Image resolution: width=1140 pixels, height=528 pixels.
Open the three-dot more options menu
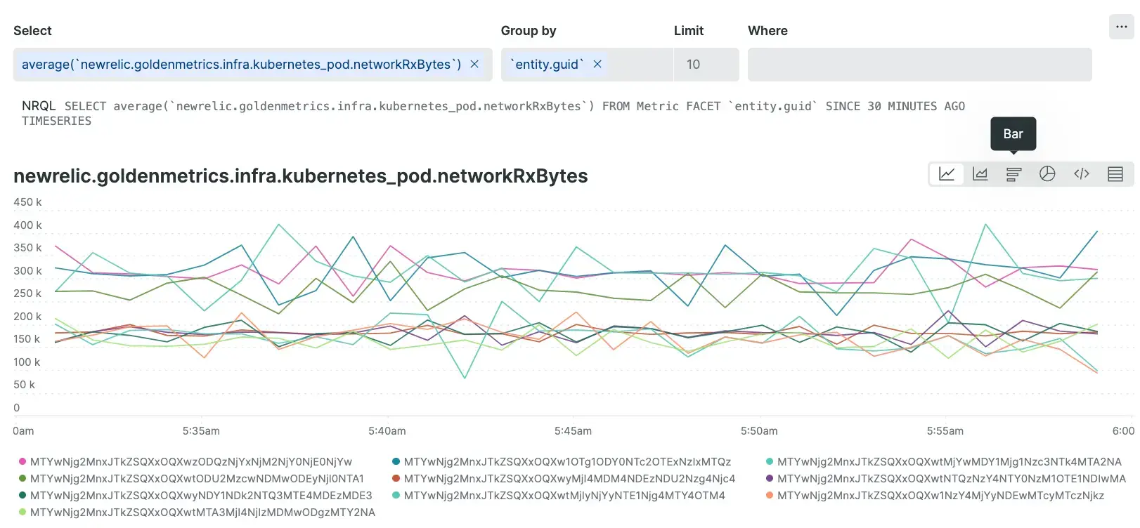pyautogui.click(x=1122, y=27)
